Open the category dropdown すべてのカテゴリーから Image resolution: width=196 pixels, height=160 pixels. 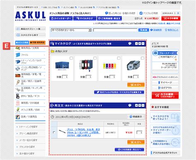point(71,30)
